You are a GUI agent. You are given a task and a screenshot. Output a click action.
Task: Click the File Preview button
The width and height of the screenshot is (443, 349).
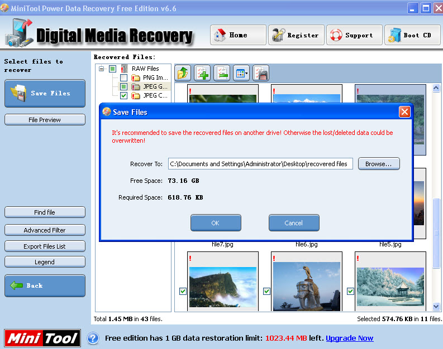pyautogui.click(x=45, y=120)
